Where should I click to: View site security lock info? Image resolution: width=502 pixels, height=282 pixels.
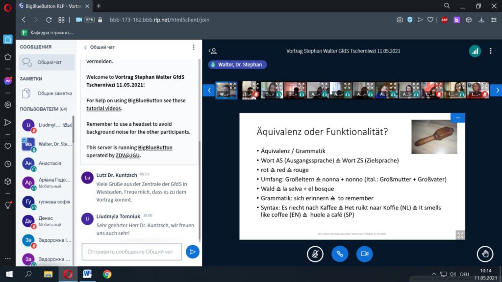point(100,20)
